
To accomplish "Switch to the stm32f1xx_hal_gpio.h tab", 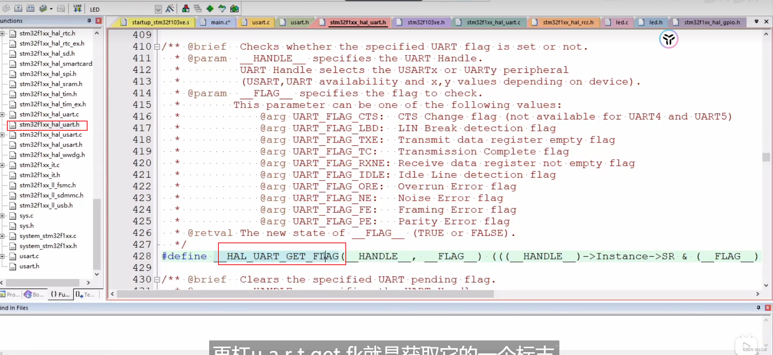I will 708,22.
